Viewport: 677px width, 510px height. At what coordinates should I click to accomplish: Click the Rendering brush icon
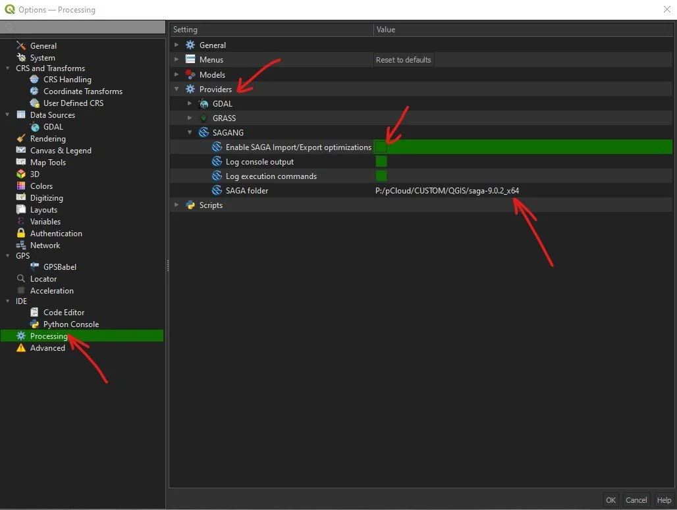tap(20, 138)
